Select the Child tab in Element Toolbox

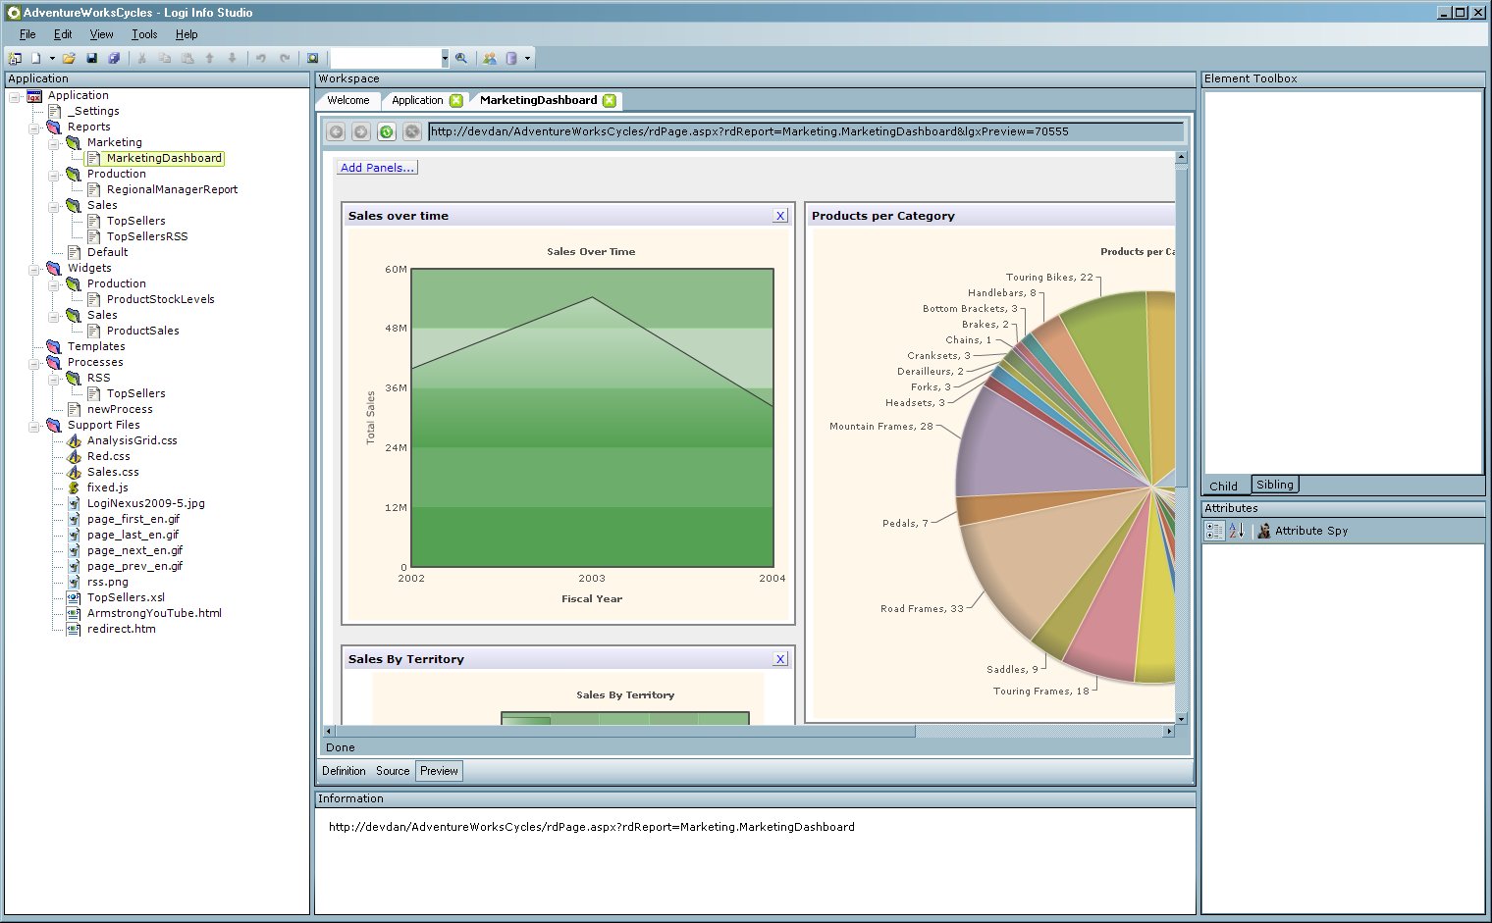[1223, 486]
